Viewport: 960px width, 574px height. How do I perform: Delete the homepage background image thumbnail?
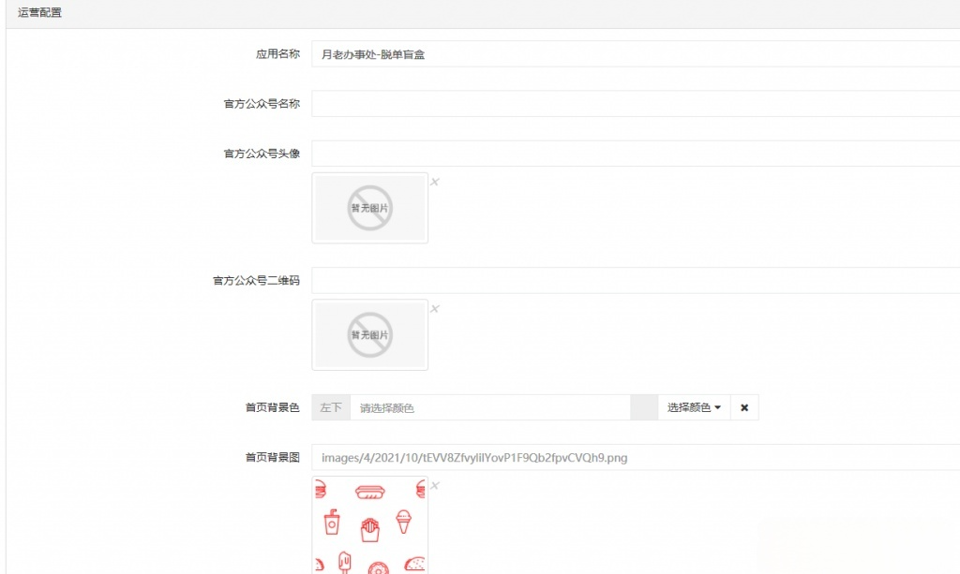pos(434,486)
